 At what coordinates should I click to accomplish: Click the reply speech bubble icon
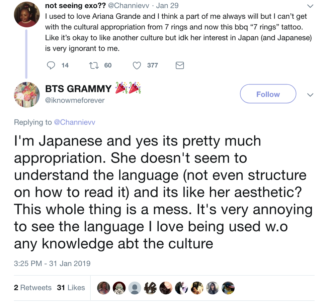tap(51, 65)
